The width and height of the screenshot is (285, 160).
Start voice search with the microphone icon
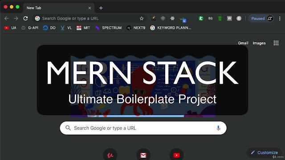click(x=218, y=128)
